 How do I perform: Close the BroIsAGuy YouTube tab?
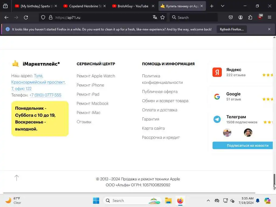coord(153,6)
